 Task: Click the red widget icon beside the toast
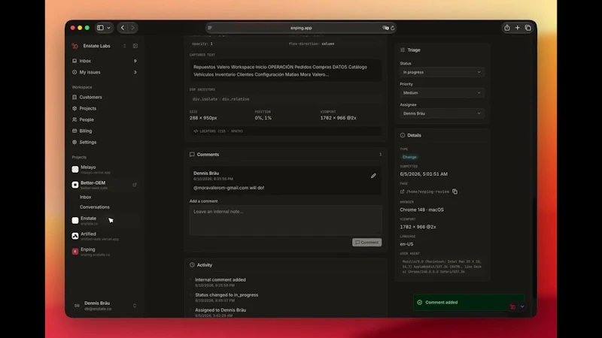(x=512, y=306)
